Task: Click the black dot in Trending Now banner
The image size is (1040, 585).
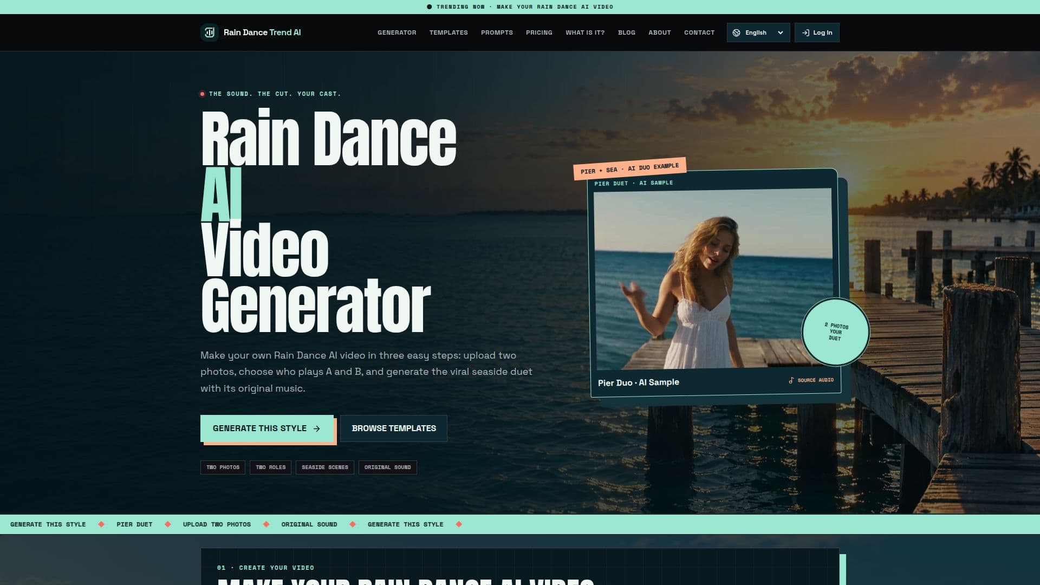Action: 430,7
